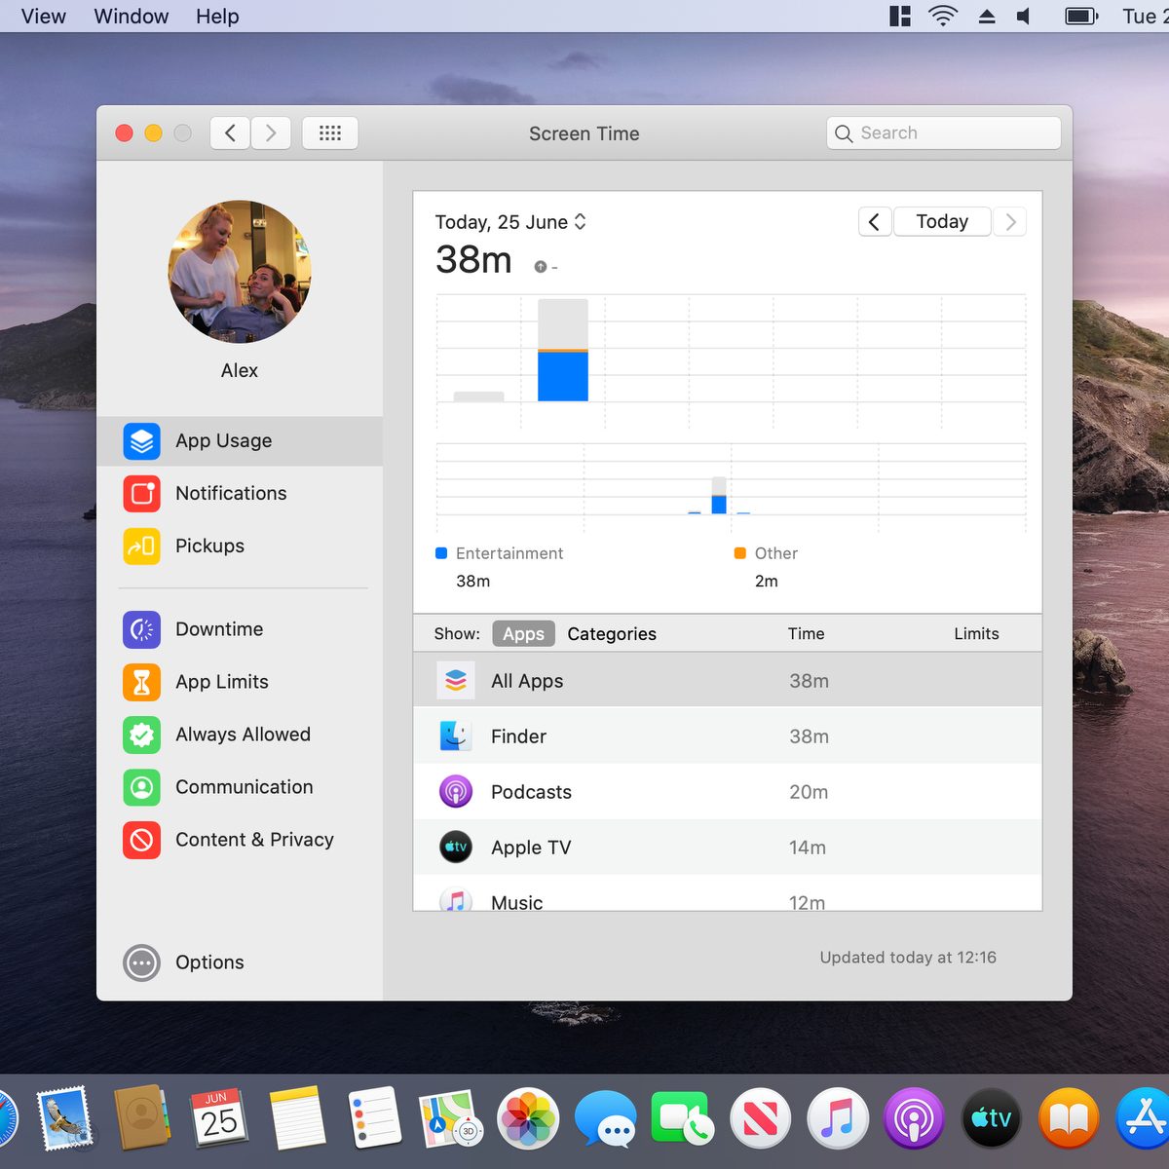Click the orange Other legend swatch
This screenshot has width=1169, height=1169.
pyautogui.click(x=740, y=553)
